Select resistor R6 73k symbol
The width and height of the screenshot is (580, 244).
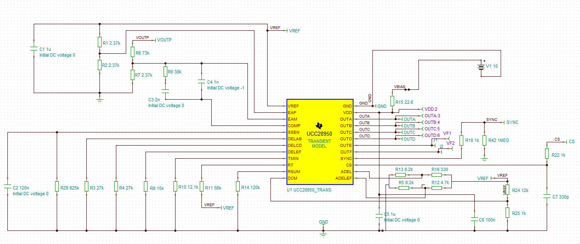click(x=132, y=52)
